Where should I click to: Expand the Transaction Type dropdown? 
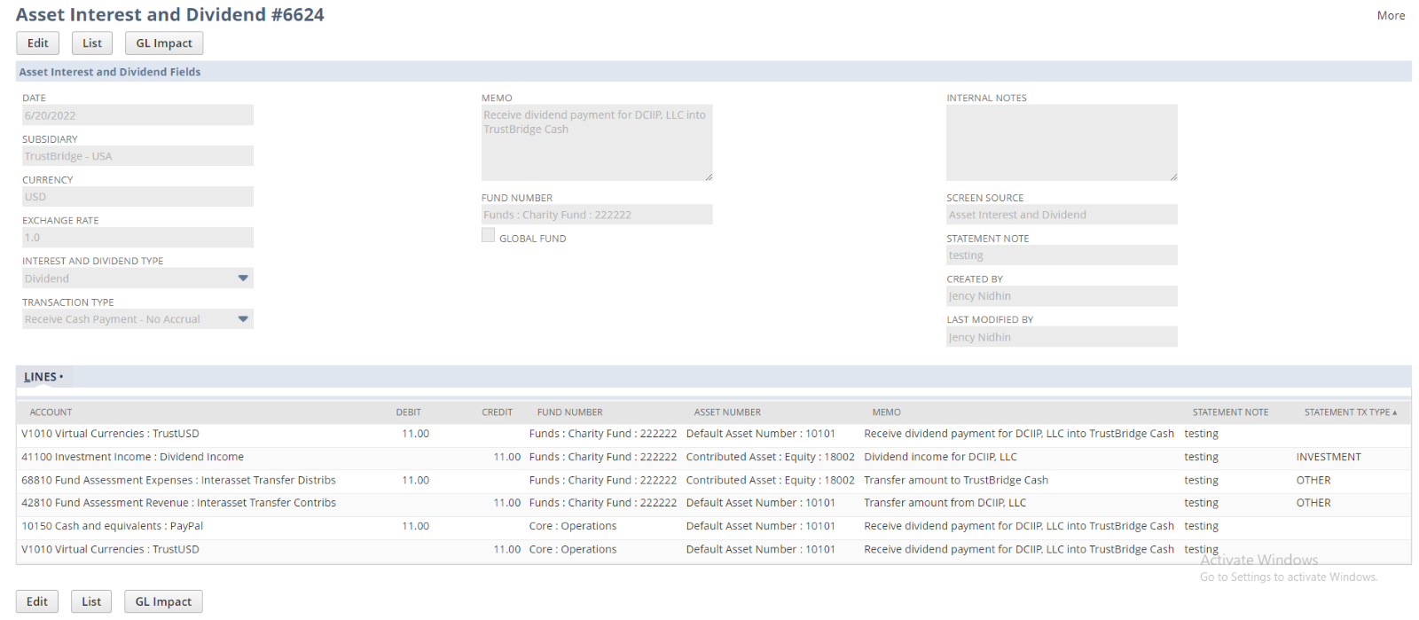coord(243,319)
